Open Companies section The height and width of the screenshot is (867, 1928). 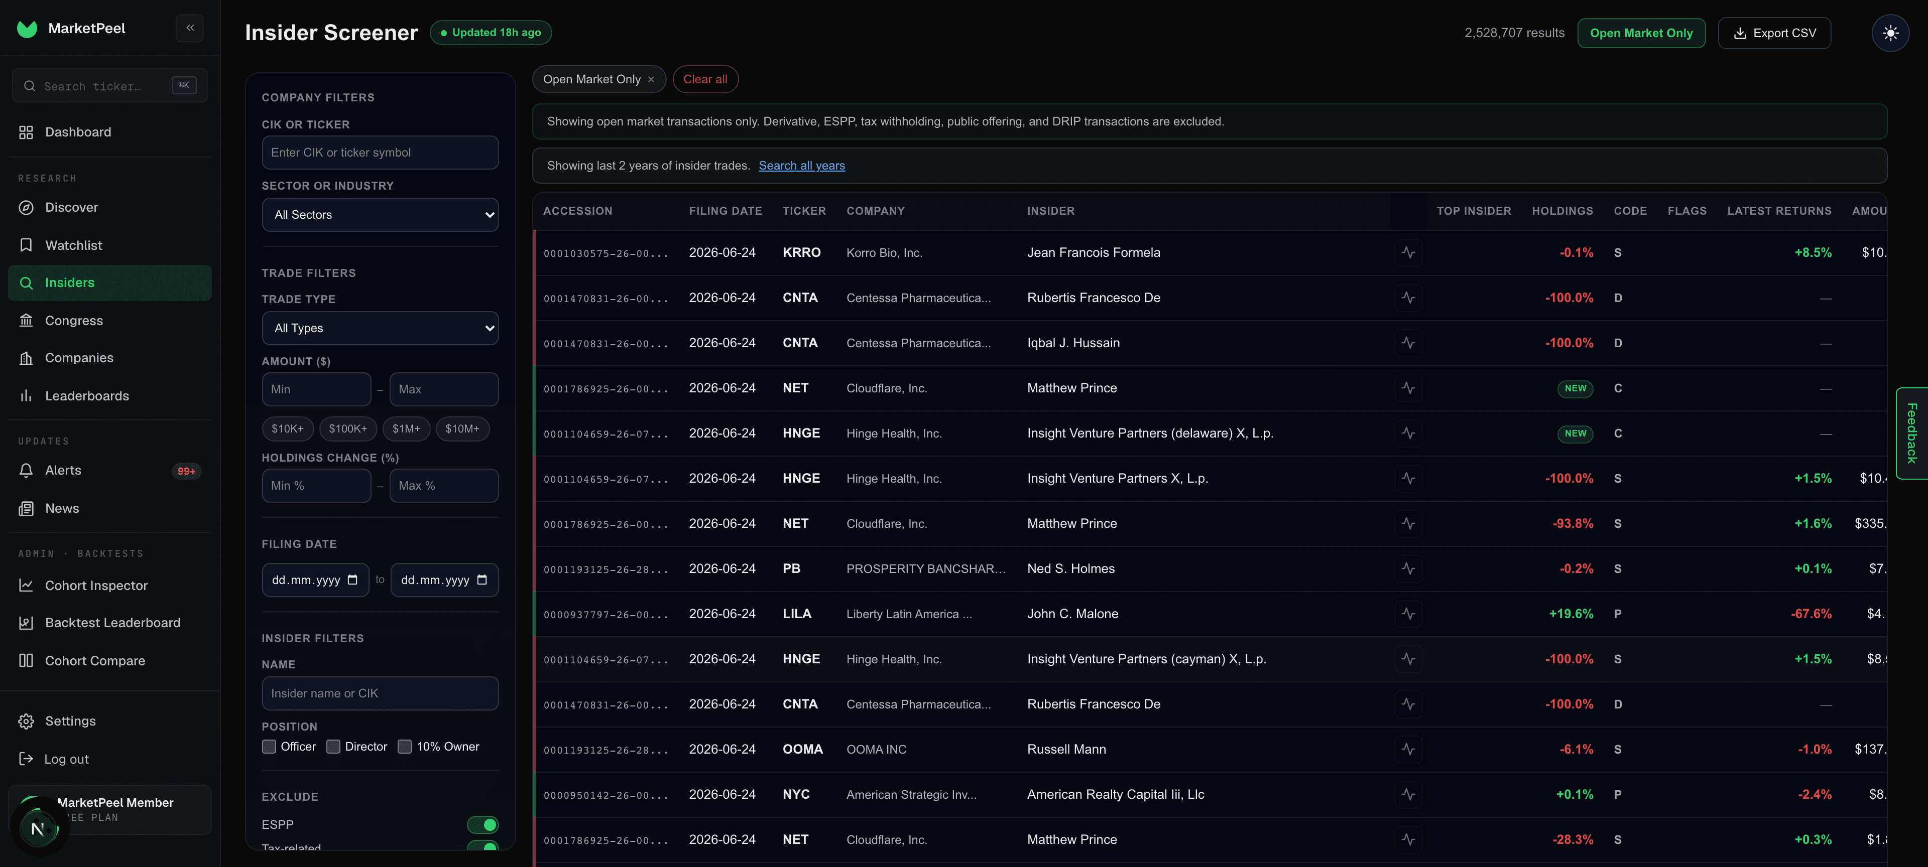tap(109, 358)
